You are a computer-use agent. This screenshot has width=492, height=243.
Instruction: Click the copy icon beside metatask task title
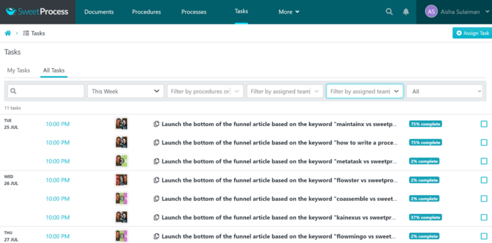(156, 161)
